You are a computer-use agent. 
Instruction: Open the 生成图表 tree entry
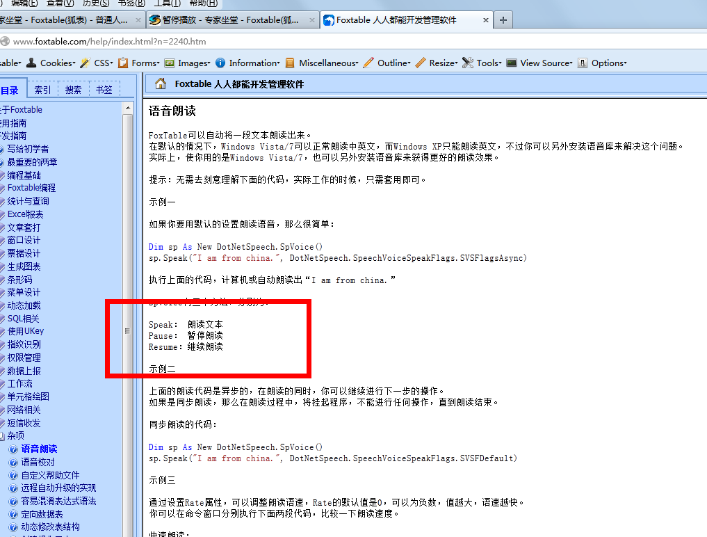pyautogui.click(x=24, y=266)
